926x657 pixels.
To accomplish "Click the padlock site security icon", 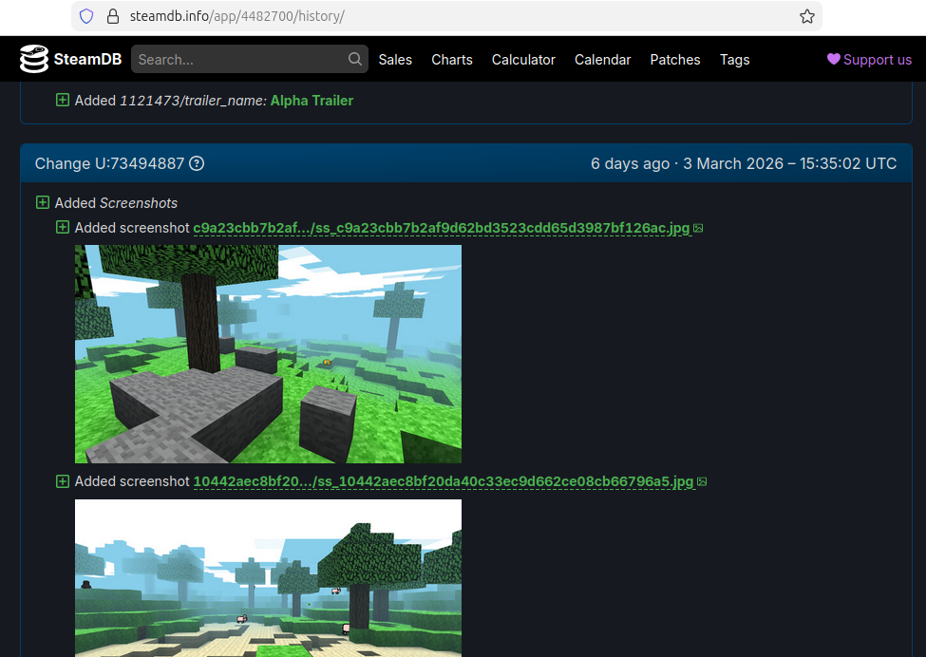I will click(x=112, y=16).
